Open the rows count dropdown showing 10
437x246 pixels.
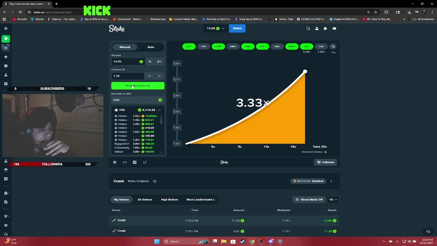[x=333, y=200]
